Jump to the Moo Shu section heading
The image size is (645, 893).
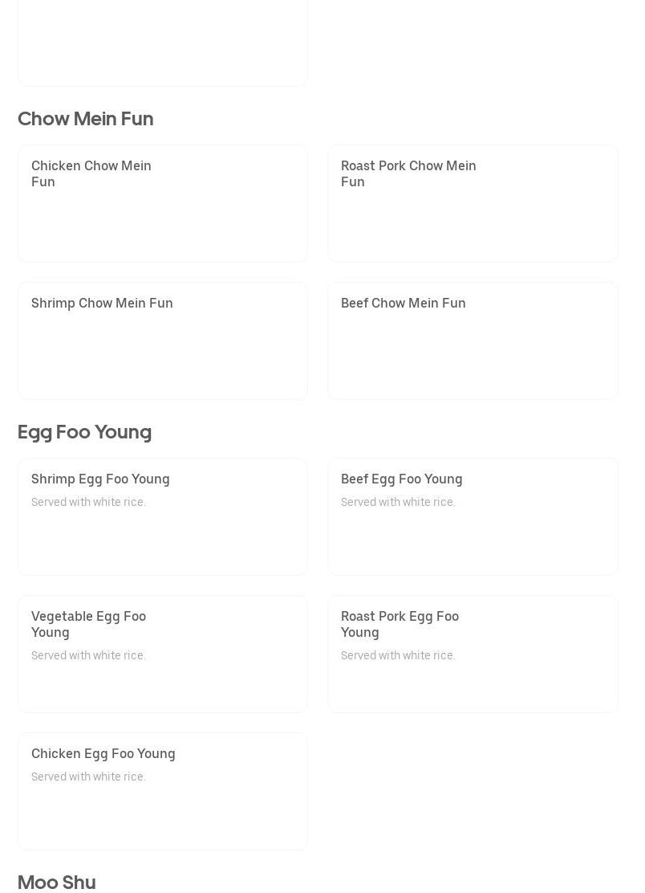pos(56,883)
